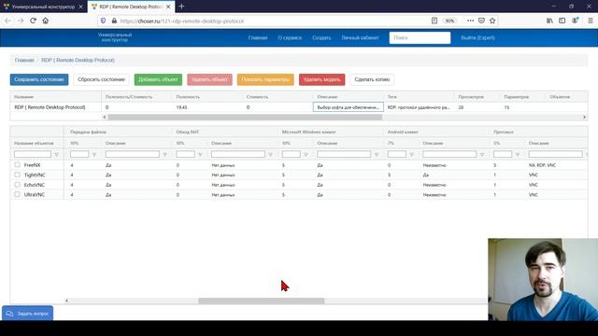The height and width of the screenshot is (336, 598).
Task: Click the Удалить объект button
Action: 209,79
